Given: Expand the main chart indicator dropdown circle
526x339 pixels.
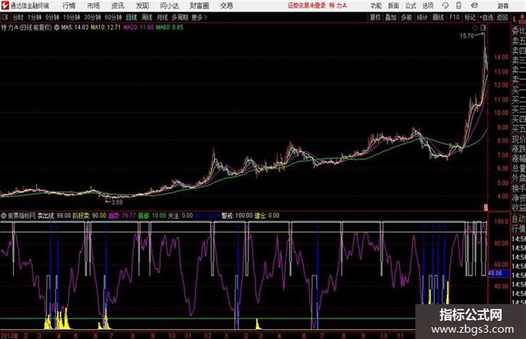Looking at the screenshot, I should (x=57, y=27).
